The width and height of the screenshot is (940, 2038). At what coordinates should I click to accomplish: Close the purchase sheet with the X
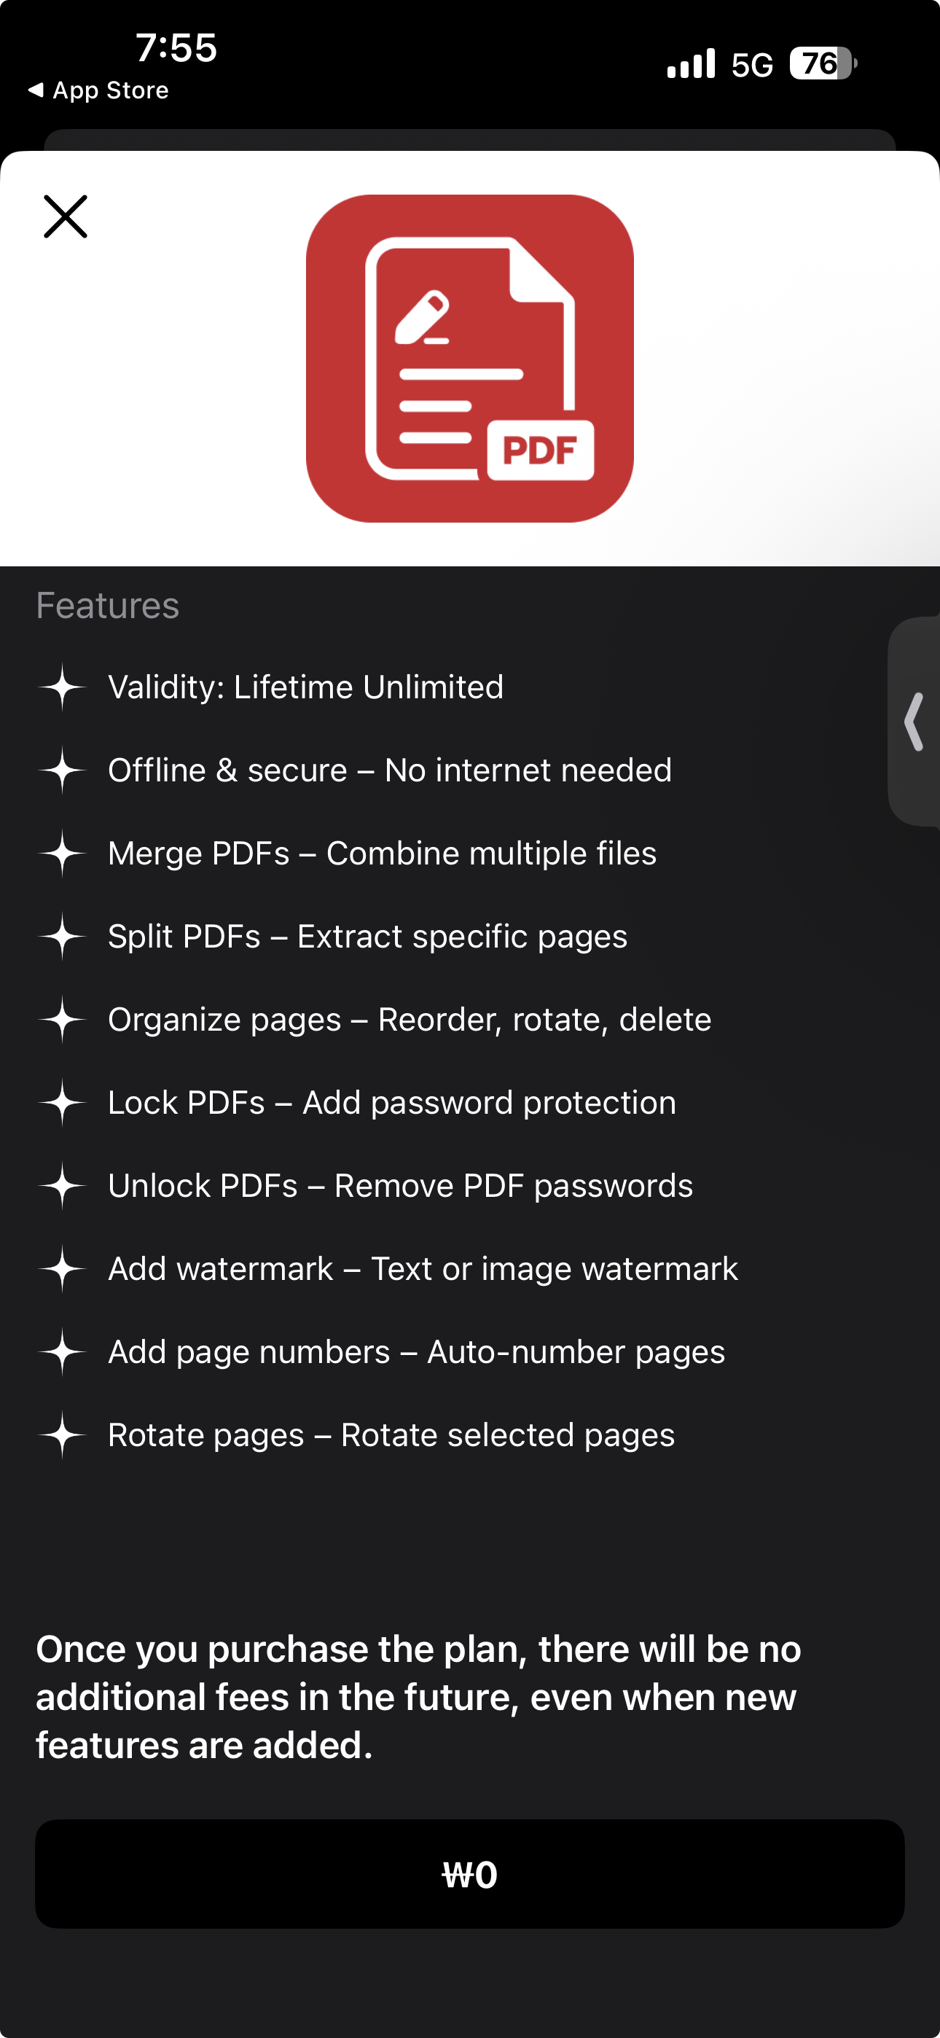point(66,216)
